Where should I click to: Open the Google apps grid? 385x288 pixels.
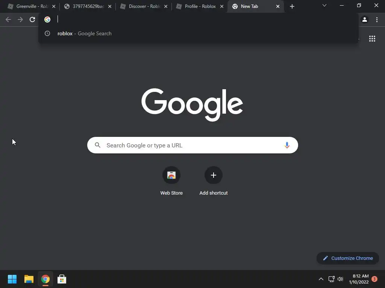click(372, 39)
